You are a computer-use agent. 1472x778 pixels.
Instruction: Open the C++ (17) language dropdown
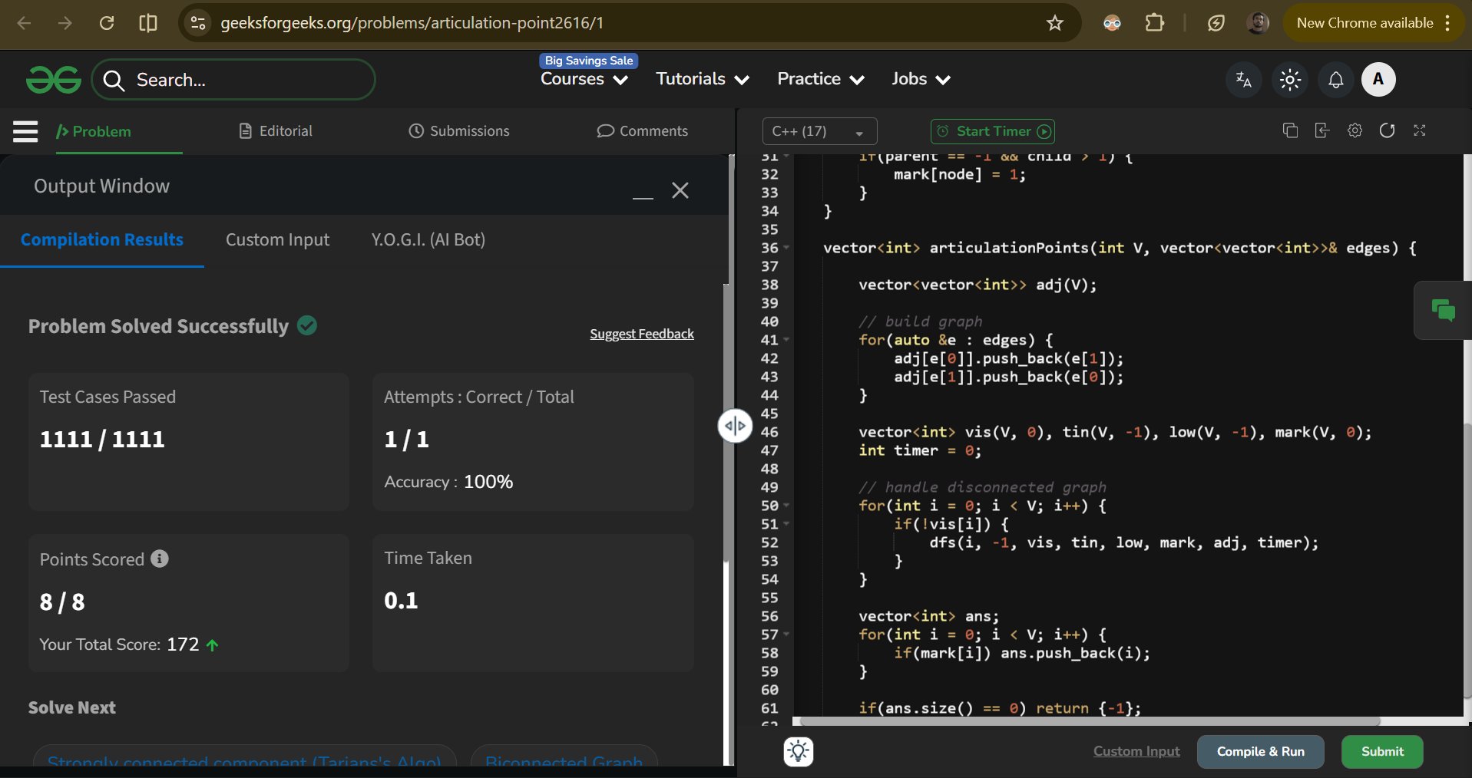(x=819, y=131)
